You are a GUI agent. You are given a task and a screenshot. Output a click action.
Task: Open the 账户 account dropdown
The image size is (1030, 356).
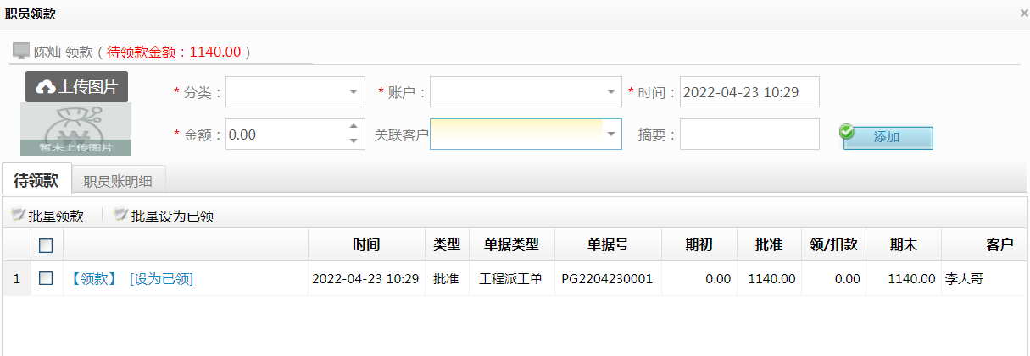611,92
